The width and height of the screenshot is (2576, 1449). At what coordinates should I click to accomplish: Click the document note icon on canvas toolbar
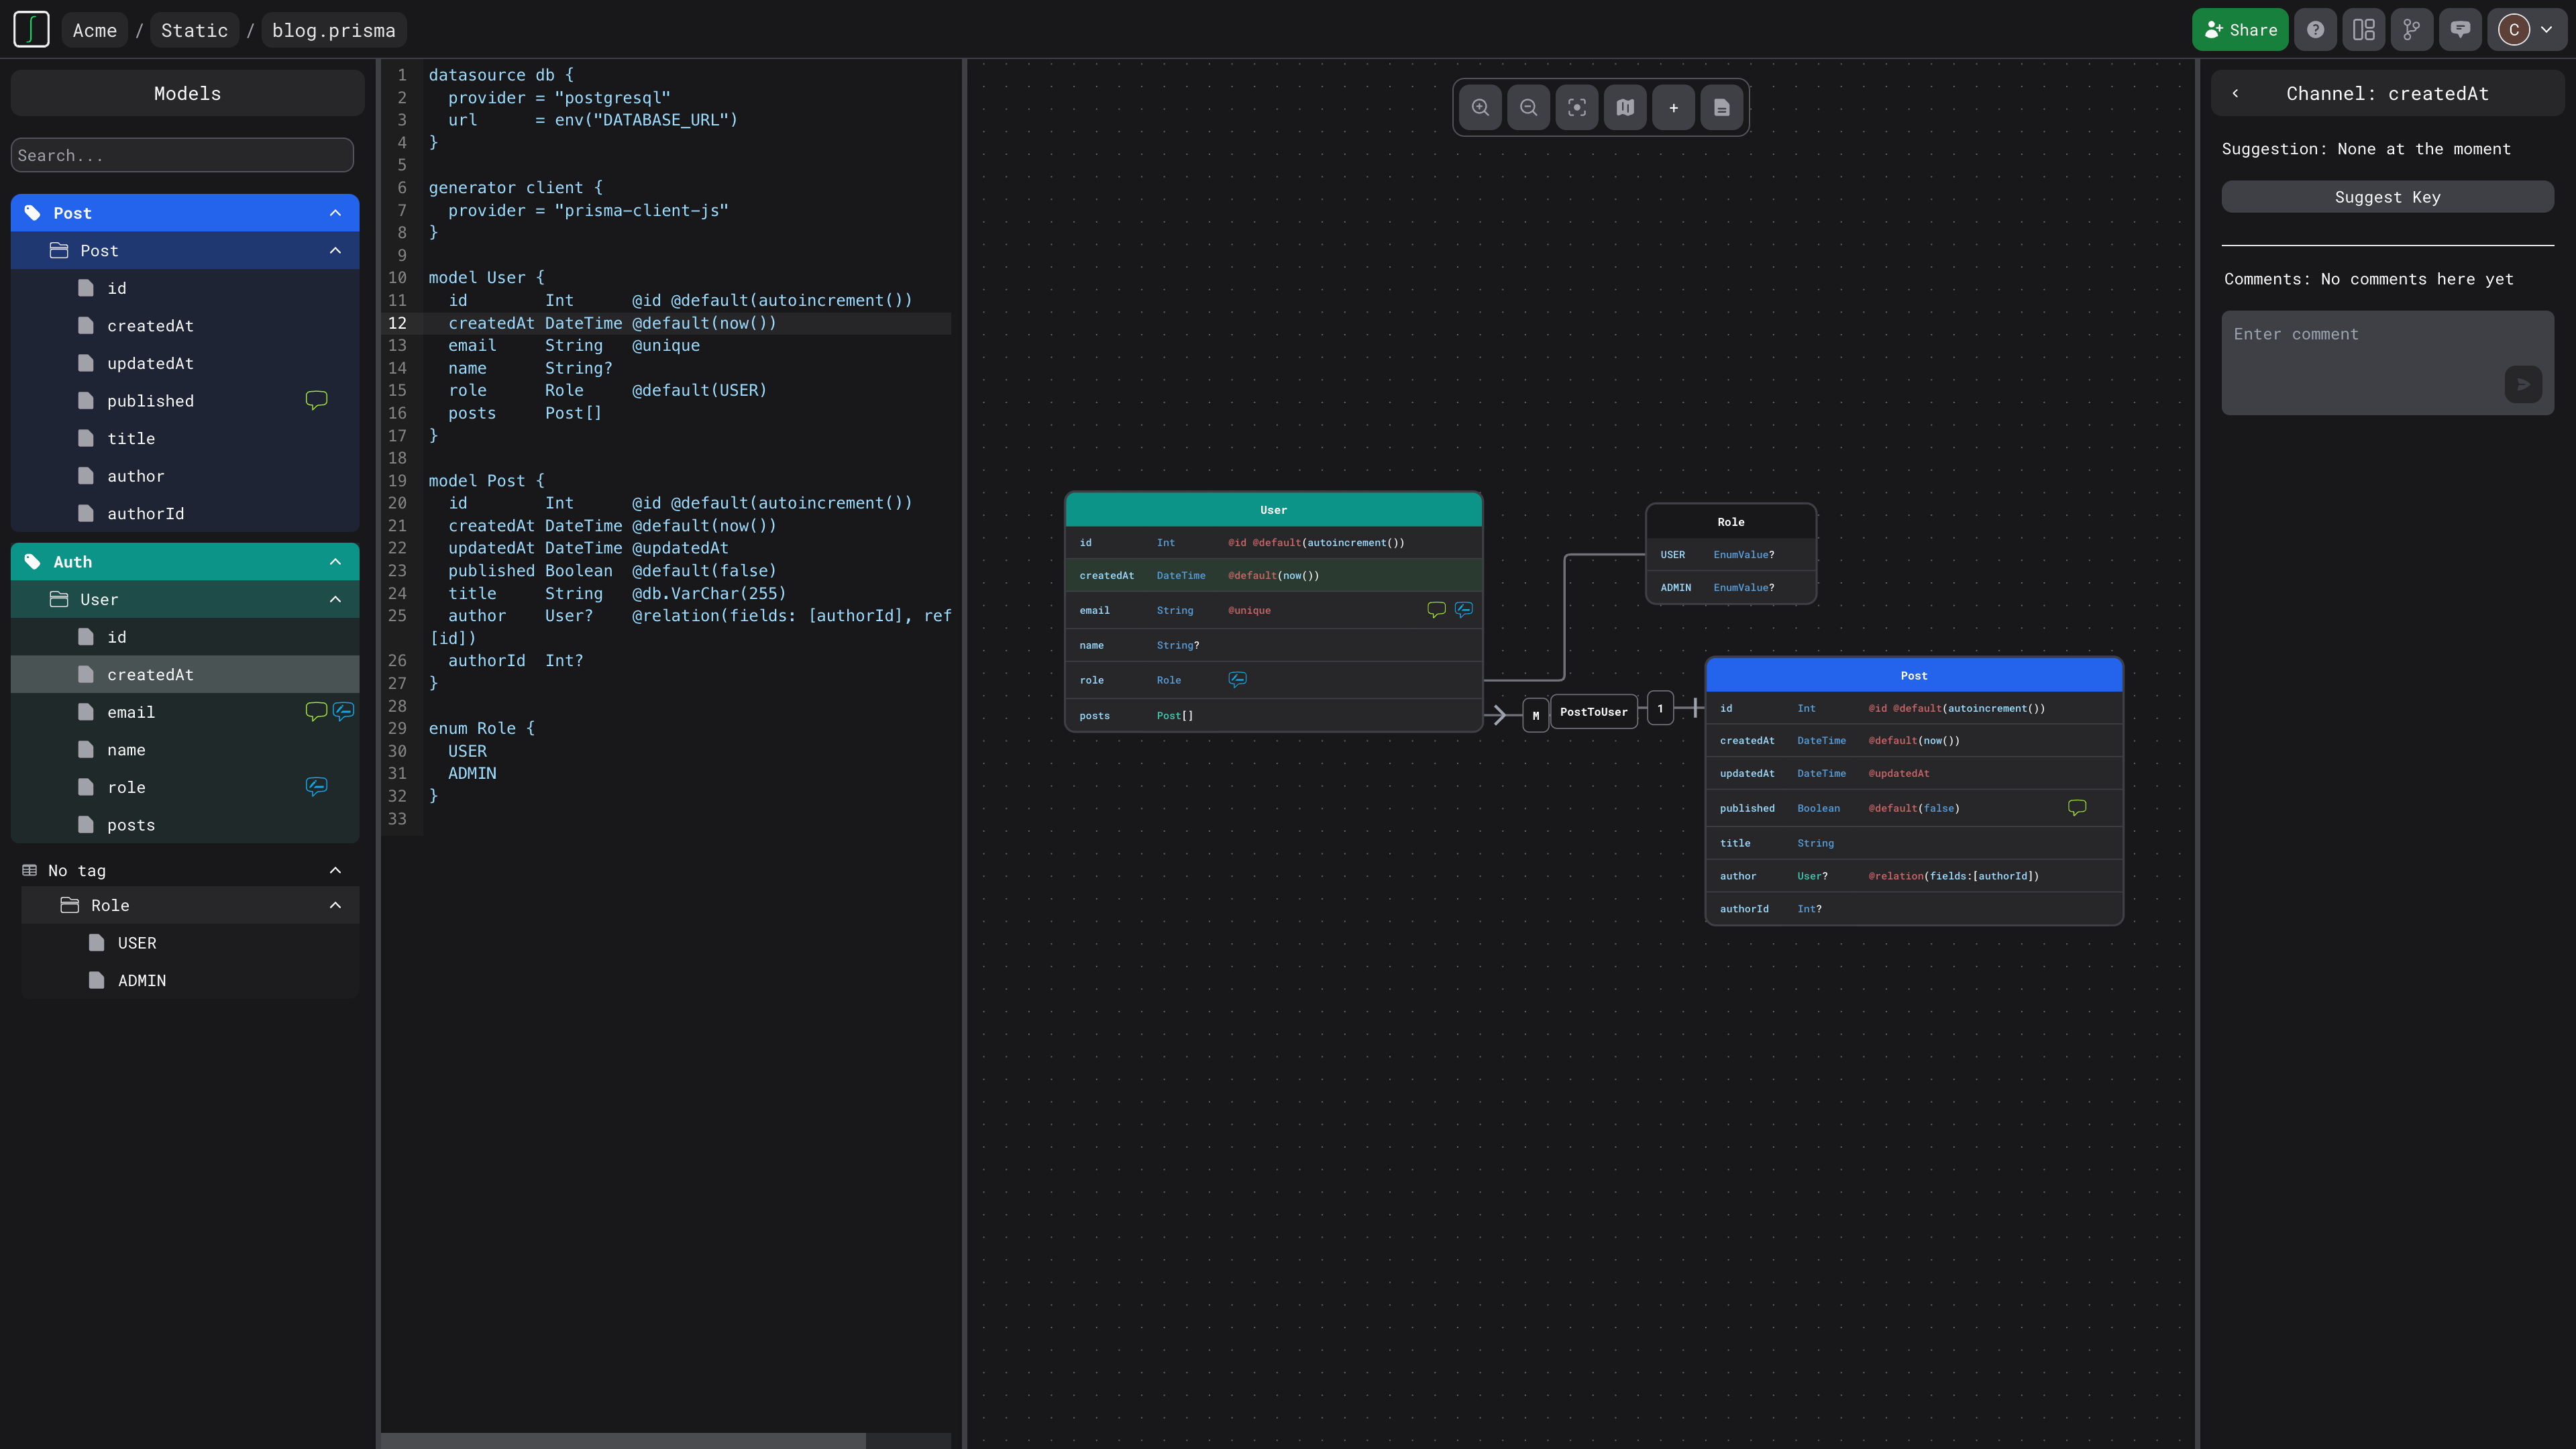click(1722, 108)
